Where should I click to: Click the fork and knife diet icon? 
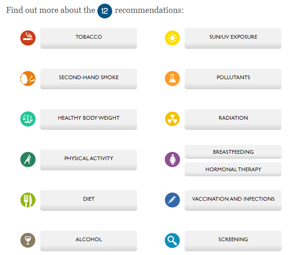[x=28, y=200]
